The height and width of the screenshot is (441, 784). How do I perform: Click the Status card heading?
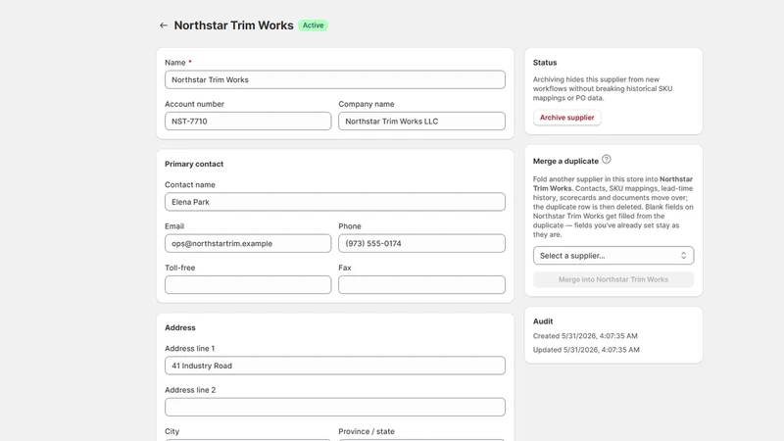pyautogui.click(x=545, y=63)
